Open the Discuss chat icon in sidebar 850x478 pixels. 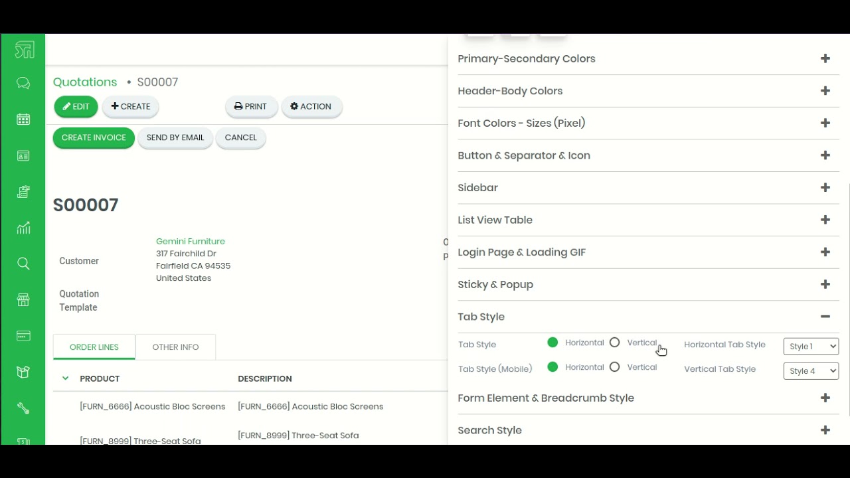pyautogui.click(x=23, y=83)
